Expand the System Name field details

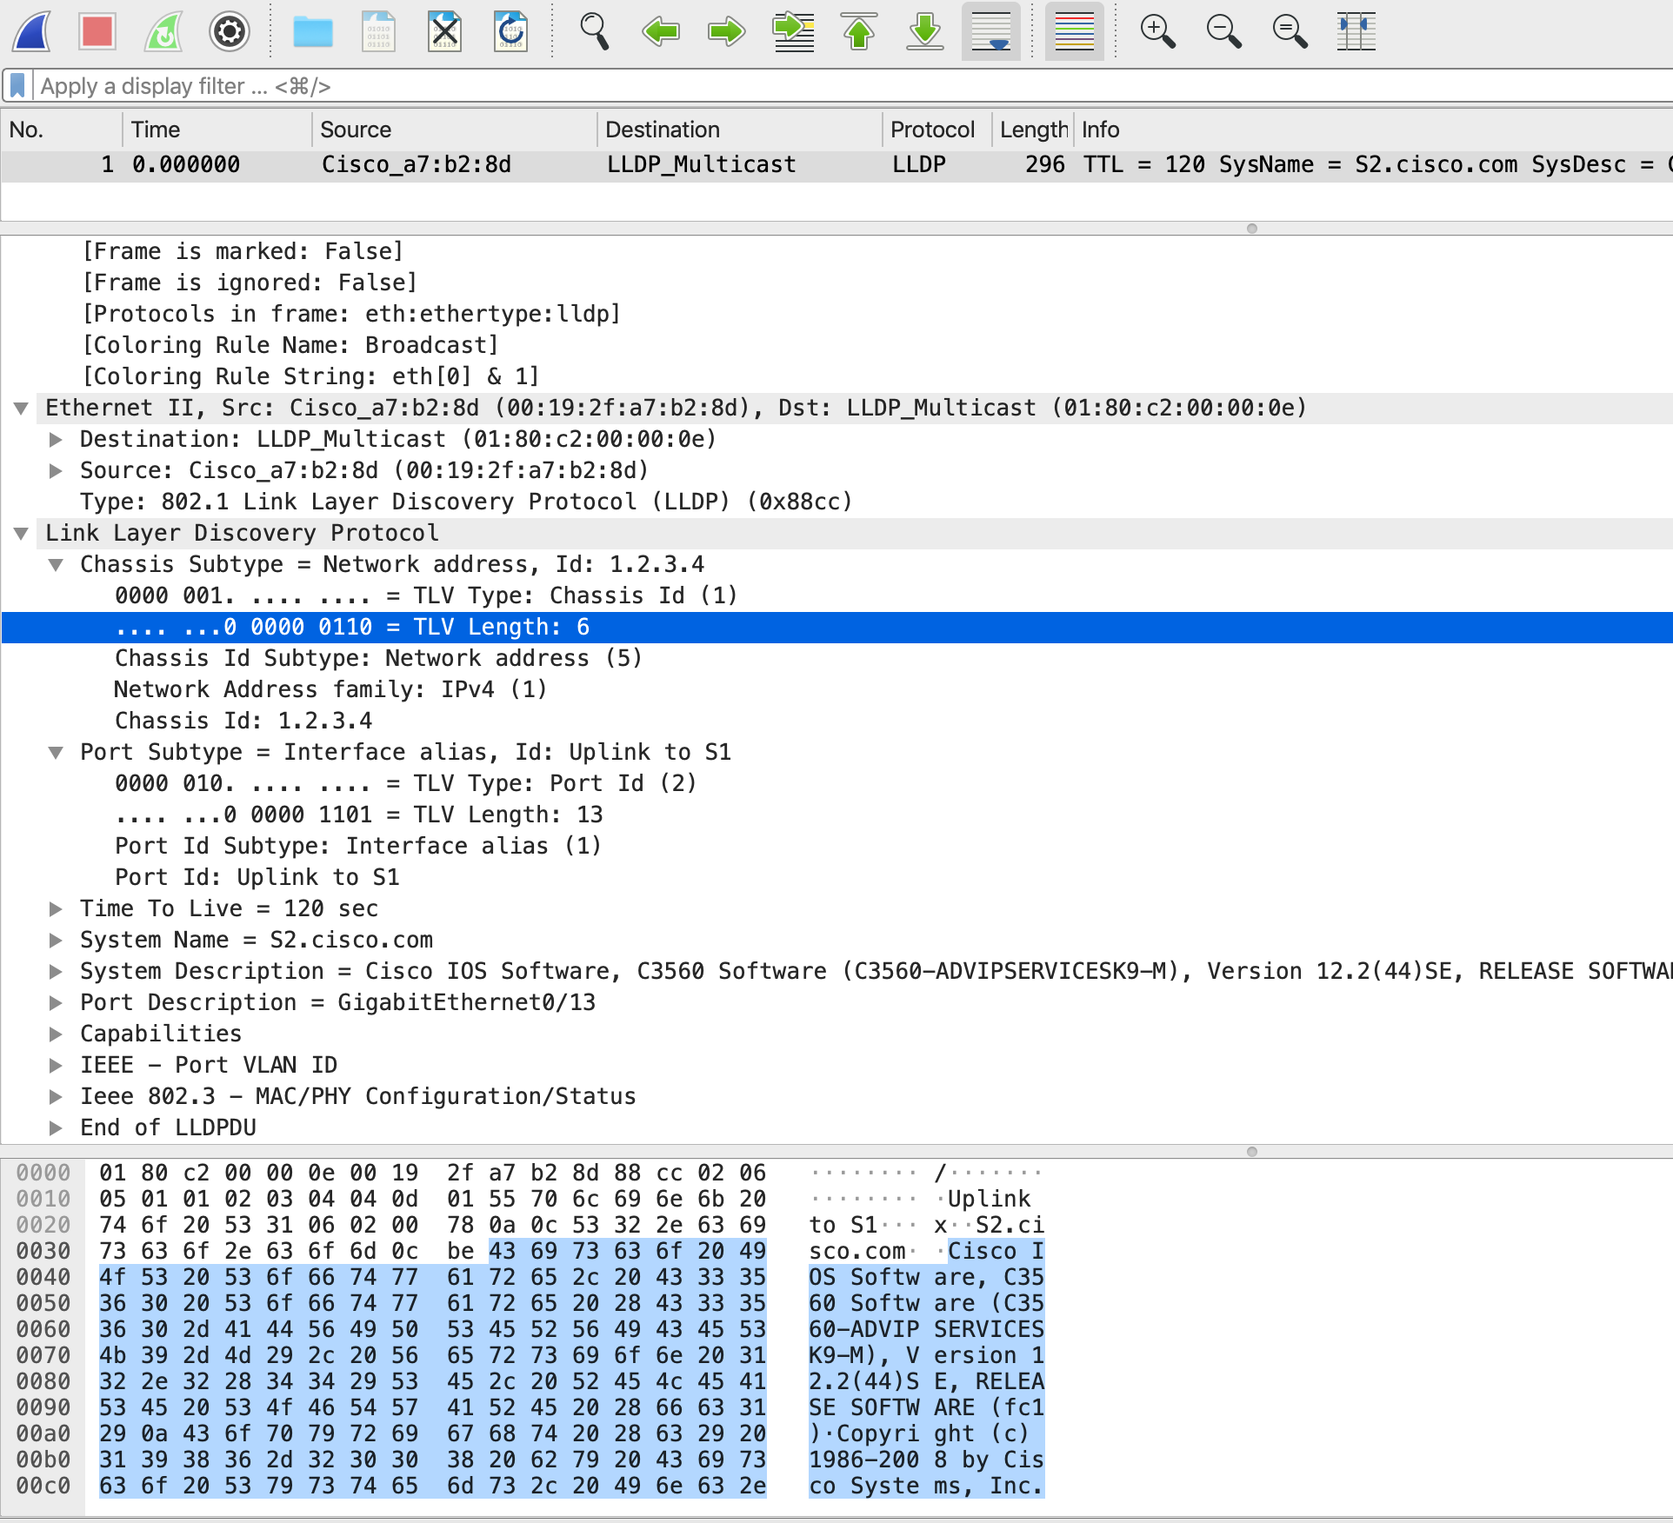tap(57, 940)
